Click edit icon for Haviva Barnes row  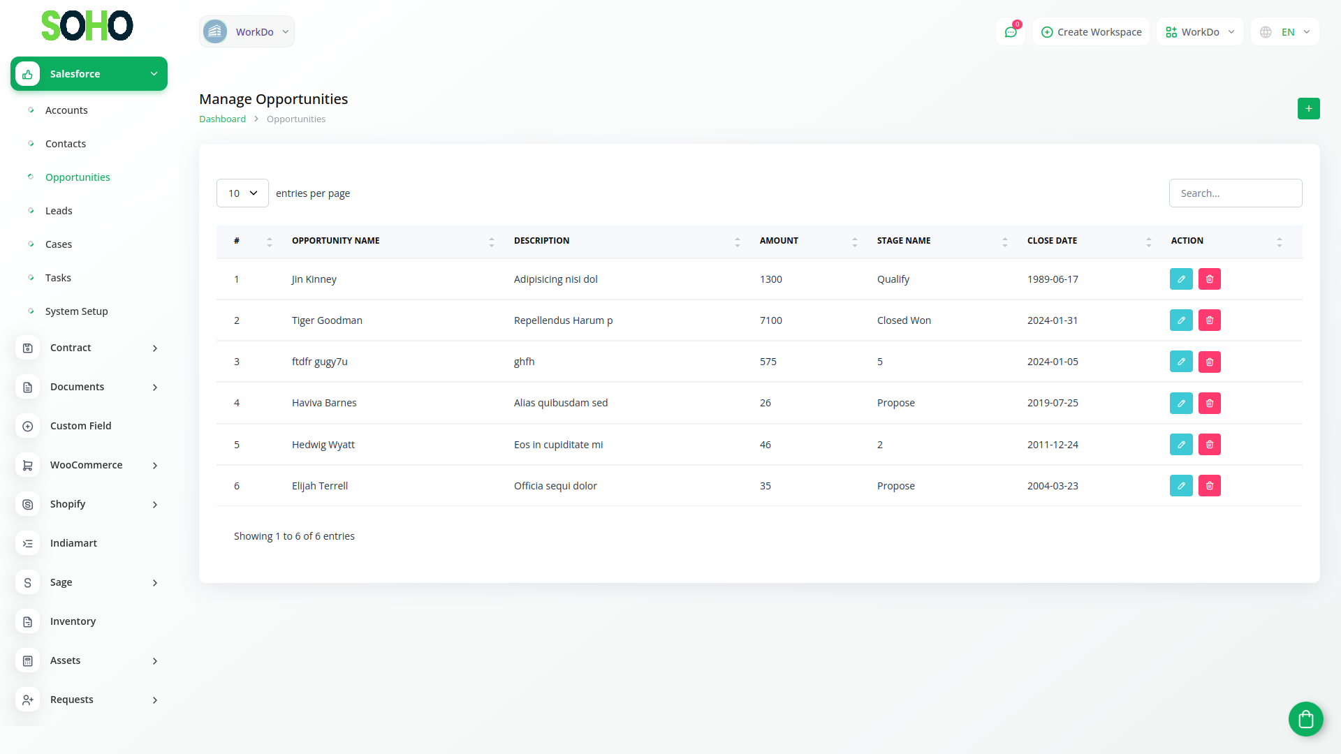coord(1181,403)
